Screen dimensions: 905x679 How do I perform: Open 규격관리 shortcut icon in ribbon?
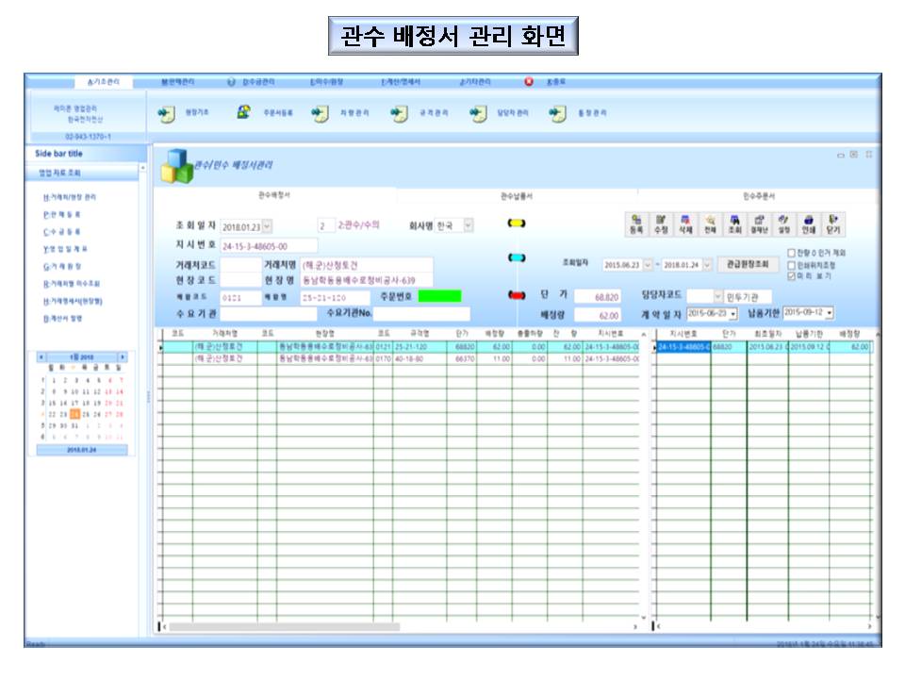(x=399, y=113)
